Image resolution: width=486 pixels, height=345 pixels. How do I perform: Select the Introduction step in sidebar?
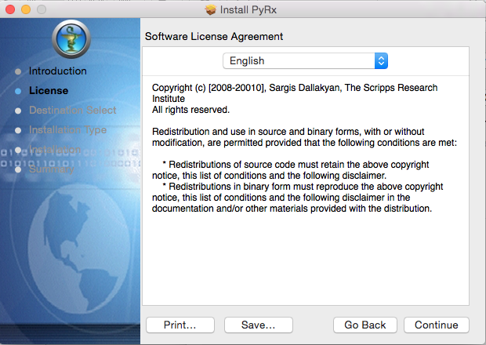pos(58,71)
